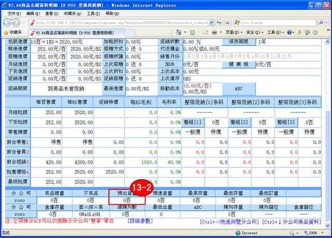Open the 工具(T) menu
332x238 pixels.
tap(92, 13)
